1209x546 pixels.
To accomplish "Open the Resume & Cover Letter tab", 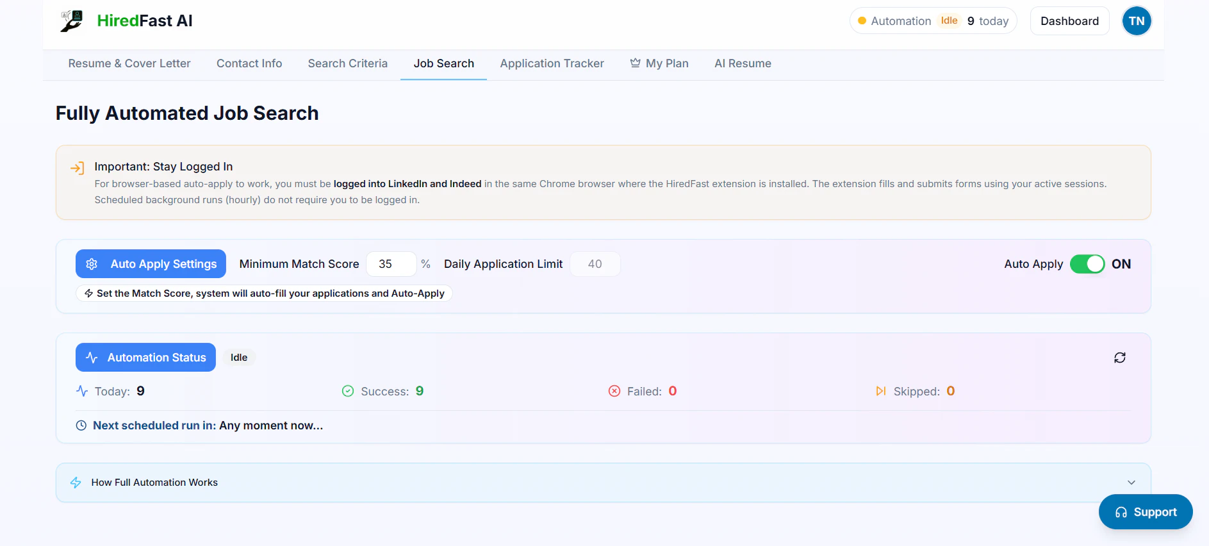I will point(129,63).
